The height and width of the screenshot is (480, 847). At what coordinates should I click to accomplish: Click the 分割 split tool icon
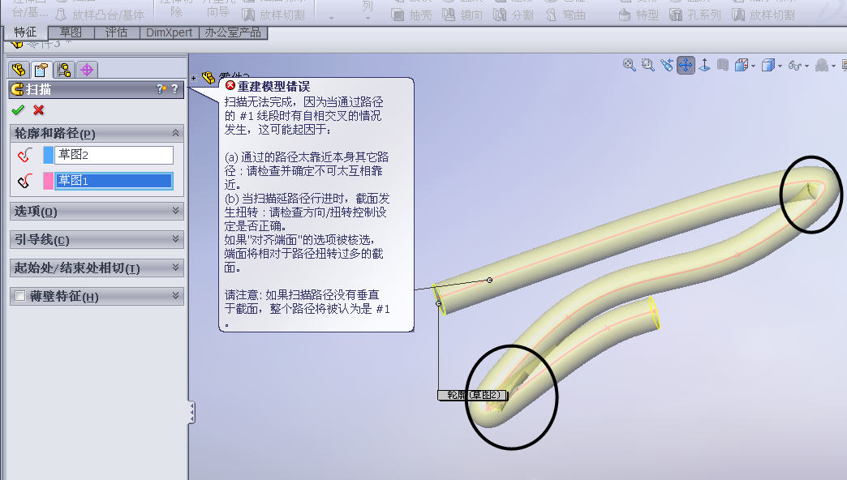500,15
